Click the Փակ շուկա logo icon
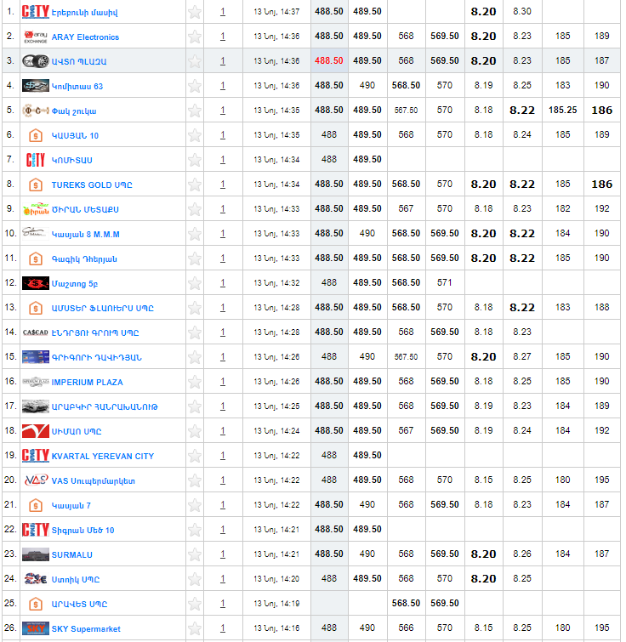This screenshot has width=626, height=642. pos(35,111)
